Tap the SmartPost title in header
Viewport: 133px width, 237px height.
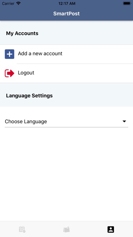point(66,14)
